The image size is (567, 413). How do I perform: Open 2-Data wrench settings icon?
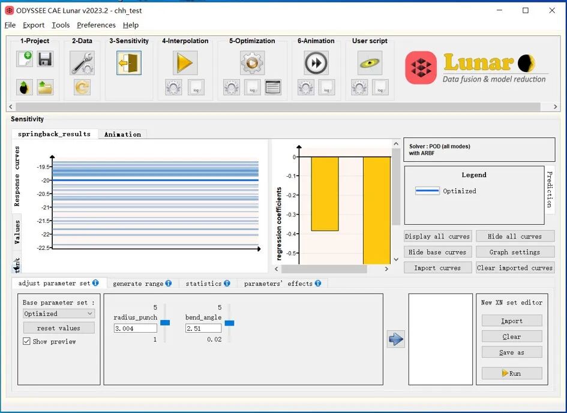[x=82, y=63]
